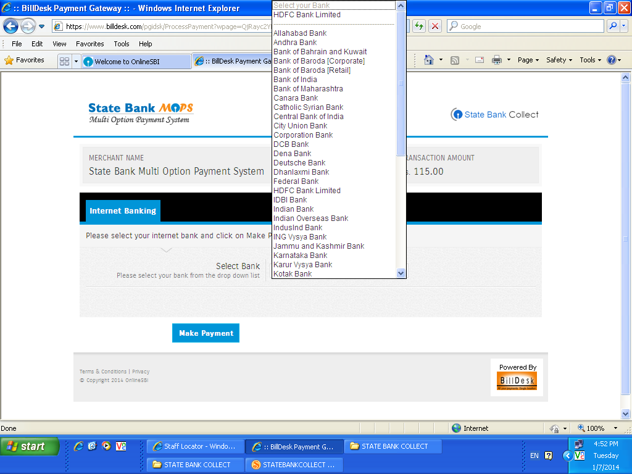
Task: Open tab list dropdown arrow
Action: tap(76, 61)
